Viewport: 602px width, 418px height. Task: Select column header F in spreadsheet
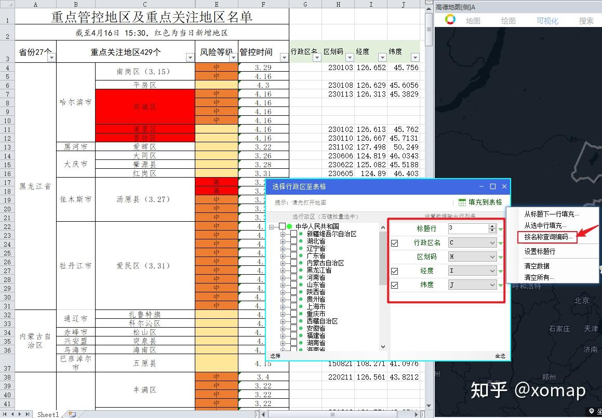pyautogui.click(x=263, y=4)
